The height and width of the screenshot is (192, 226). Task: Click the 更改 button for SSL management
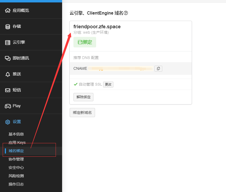[x=108, y=85]
